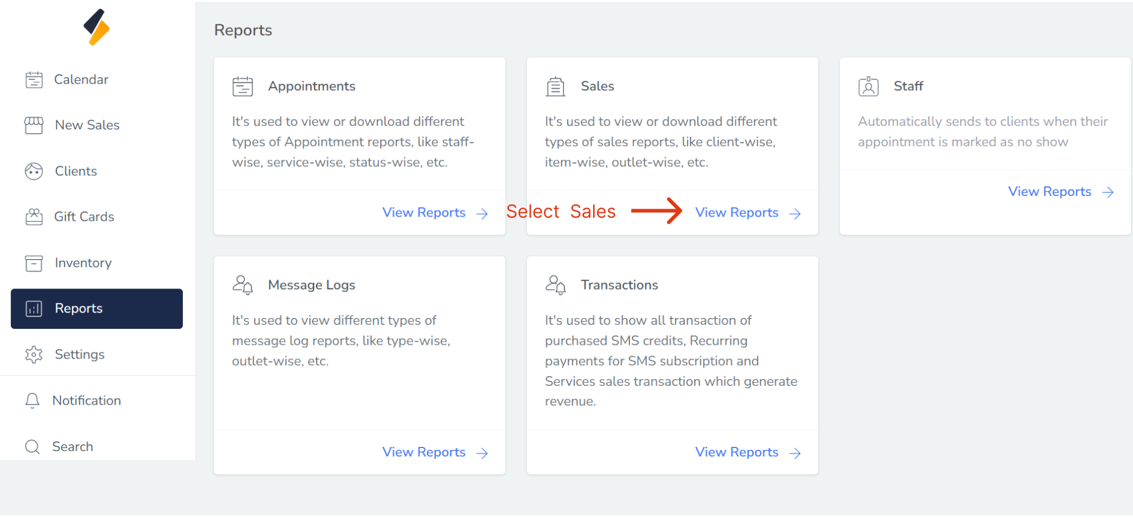Click the Calendar icon in sidebar
The width and height of the screenshot is (1133, 517).
click(x=34, y=80)
